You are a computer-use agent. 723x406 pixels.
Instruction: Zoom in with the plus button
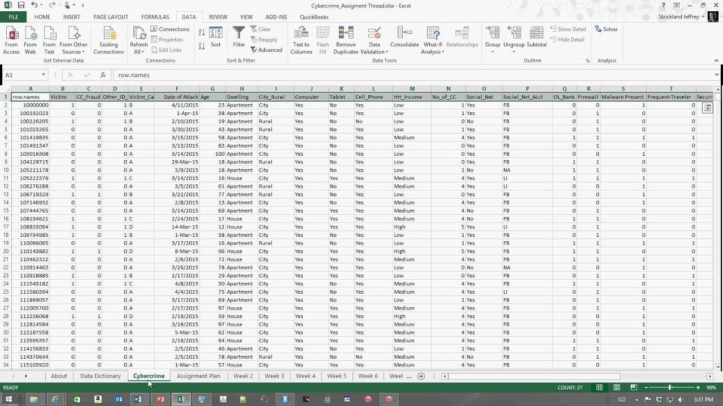[698, 387]
